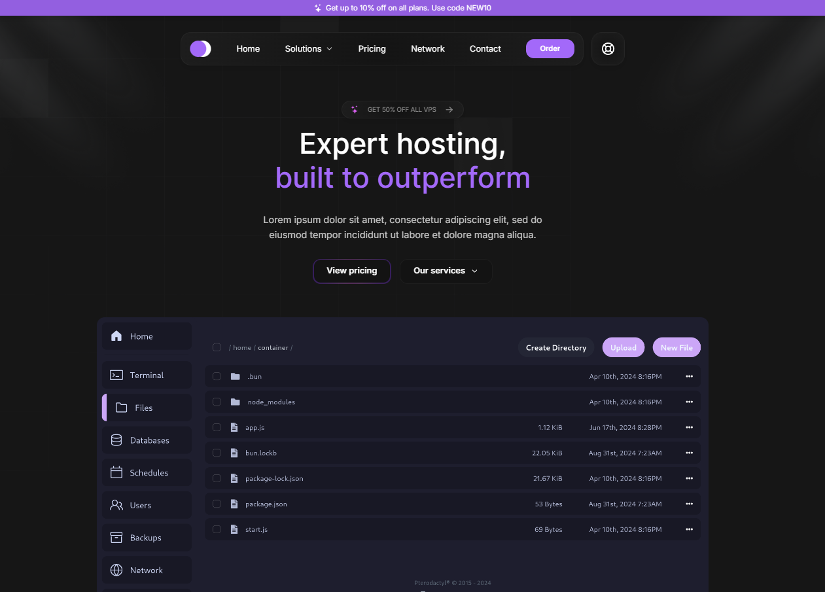The width and height of the screenshot is (825, 592).
Task: Click the View pricing button
Action: pyautogui.click(x=351, y=271)
